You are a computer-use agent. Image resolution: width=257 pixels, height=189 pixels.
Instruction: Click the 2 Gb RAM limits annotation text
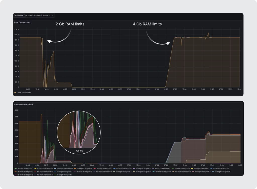[x=70, y=24]
